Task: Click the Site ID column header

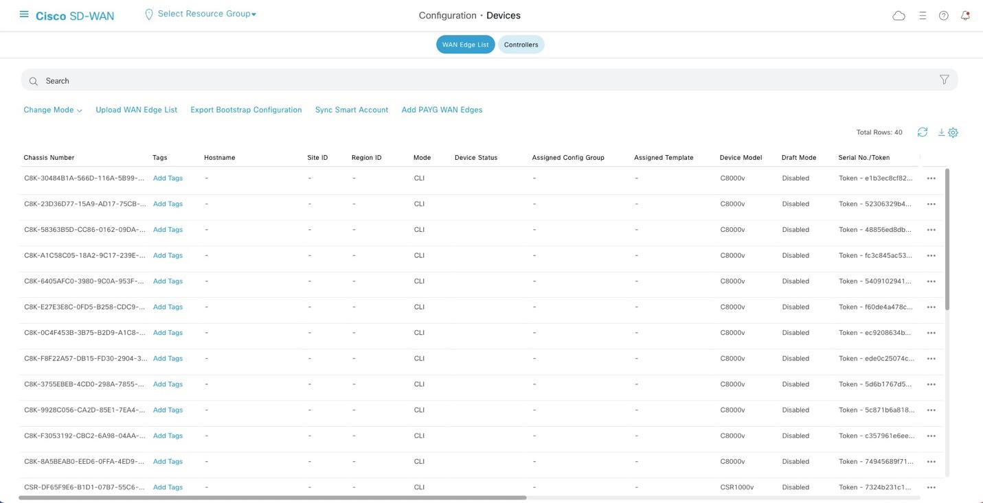Action: (x=317, y=158)
